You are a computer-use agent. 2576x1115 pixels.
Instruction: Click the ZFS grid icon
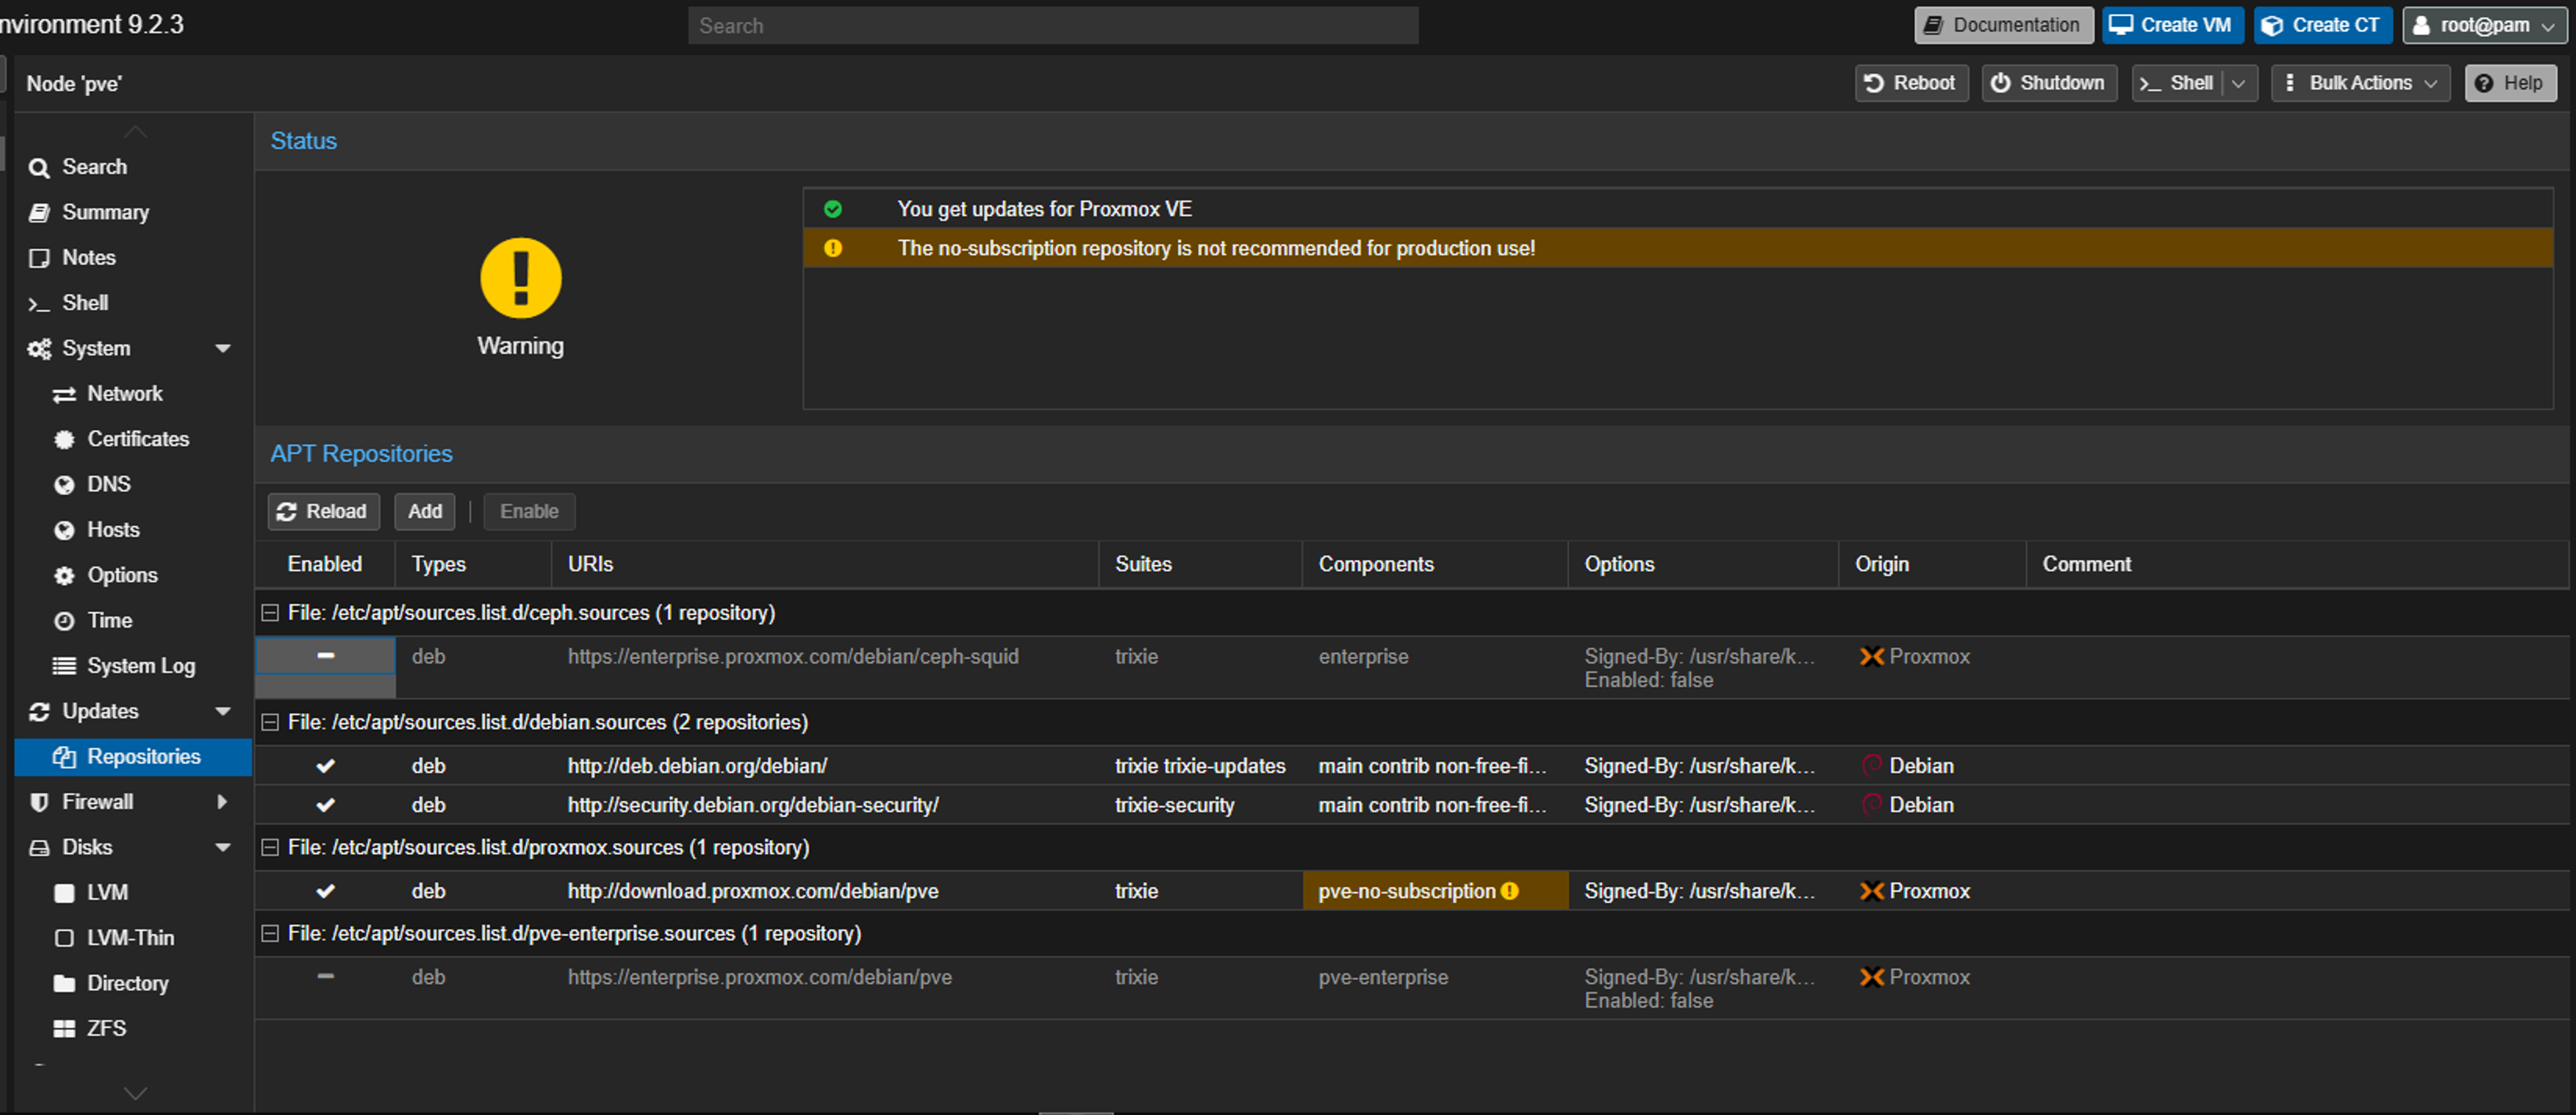click(64, 1029)
